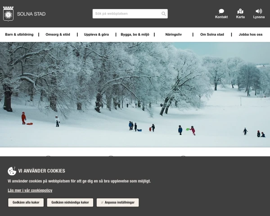This screenshot has height=216, width=270.
Task: Open the Barn & utbildning menu
Action: [19, 35]
